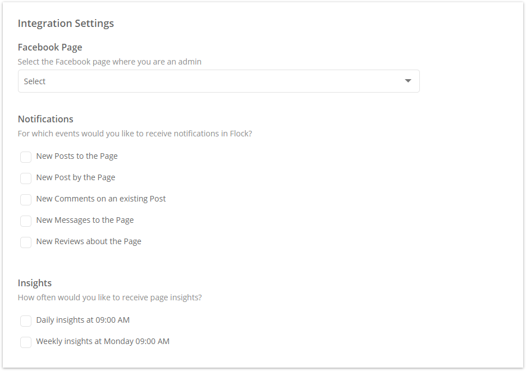
Task: Turn on Daily insights at 09:00 AM checkbox
Action: (x=26, y=320)
